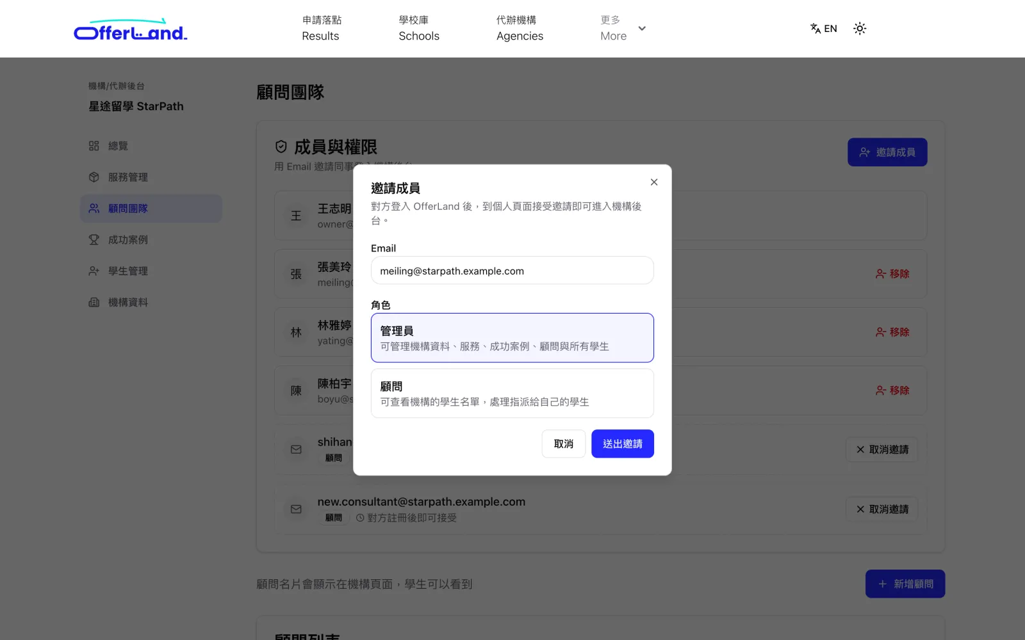1025x640 pixels.
Task: Click the 新增顧問 button
Action: [905, 584]
